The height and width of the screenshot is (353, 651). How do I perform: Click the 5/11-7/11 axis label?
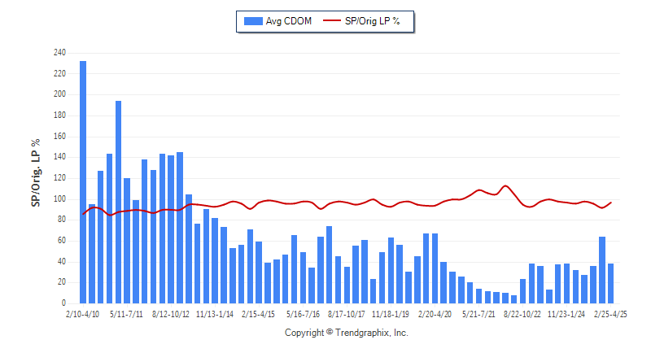pos(126,315)
